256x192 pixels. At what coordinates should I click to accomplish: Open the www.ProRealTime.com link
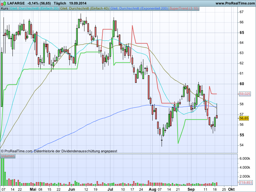tap(235, 3)
